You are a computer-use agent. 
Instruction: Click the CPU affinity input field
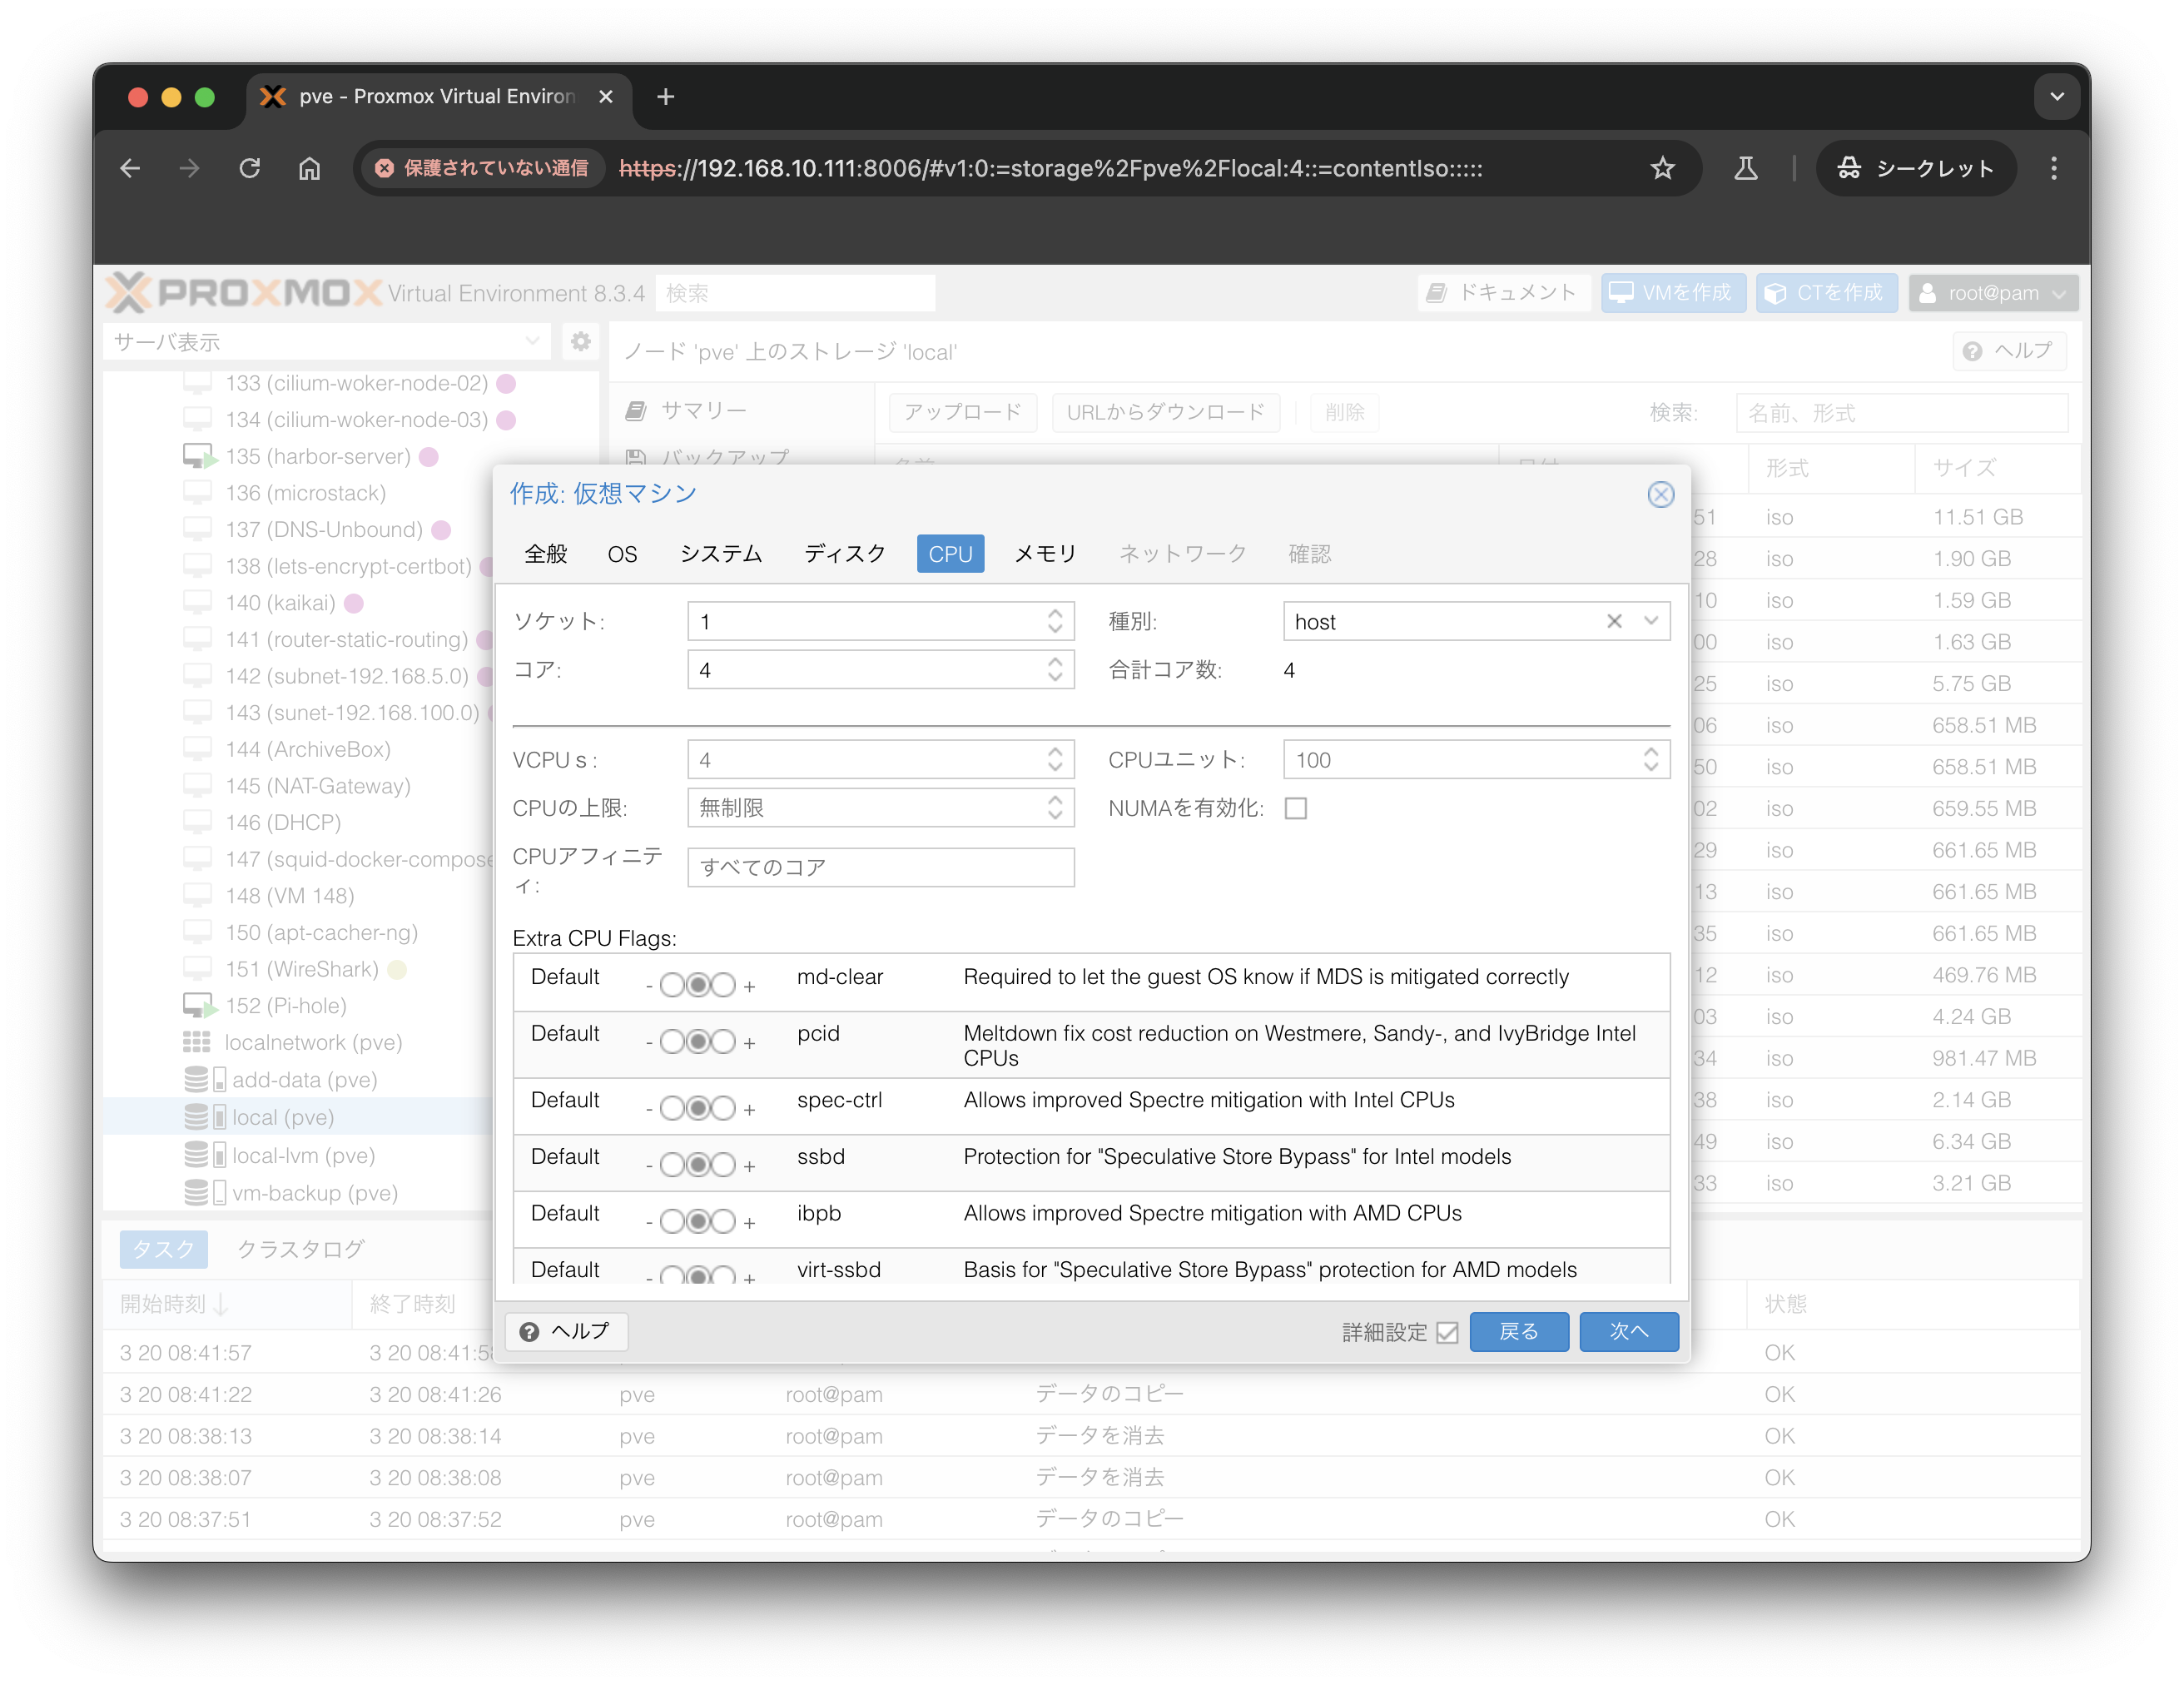click(880, 867)
